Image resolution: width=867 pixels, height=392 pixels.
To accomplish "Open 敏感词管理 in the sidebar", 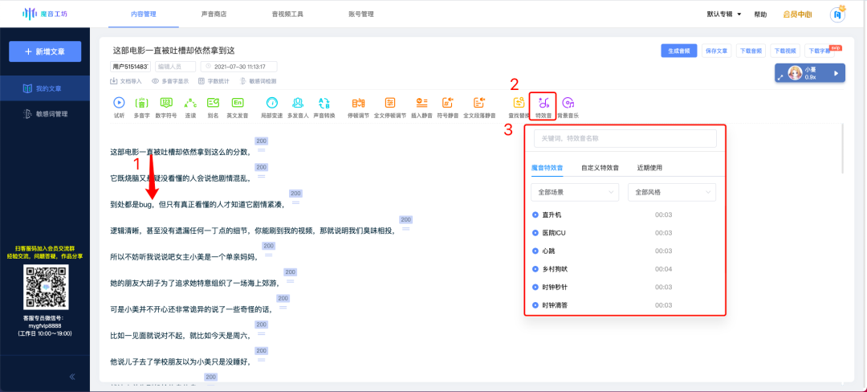I will pyautogui.click(x=45, y=114).
